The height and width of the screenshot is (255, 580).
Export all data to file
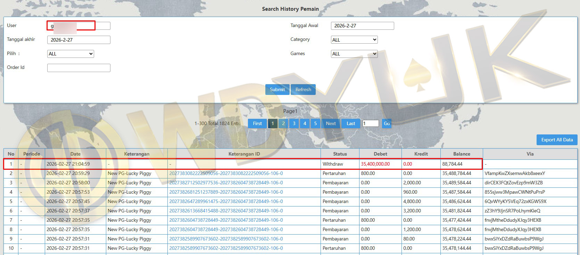pyautogui.click(x=557, y=140)
